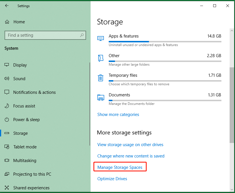Click the System section label
The image size is (235, 193).
coord(11,48)
